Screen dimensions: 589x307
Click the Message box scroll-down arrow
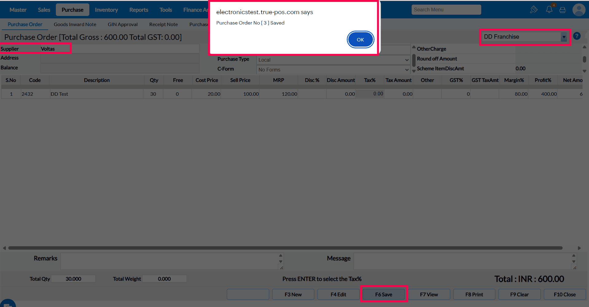(574, 262)
